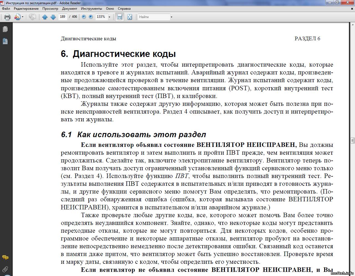The image size is (355, 276).
Task: Open the Attachments paperclip panel
Action: click(x=5, y=269)
